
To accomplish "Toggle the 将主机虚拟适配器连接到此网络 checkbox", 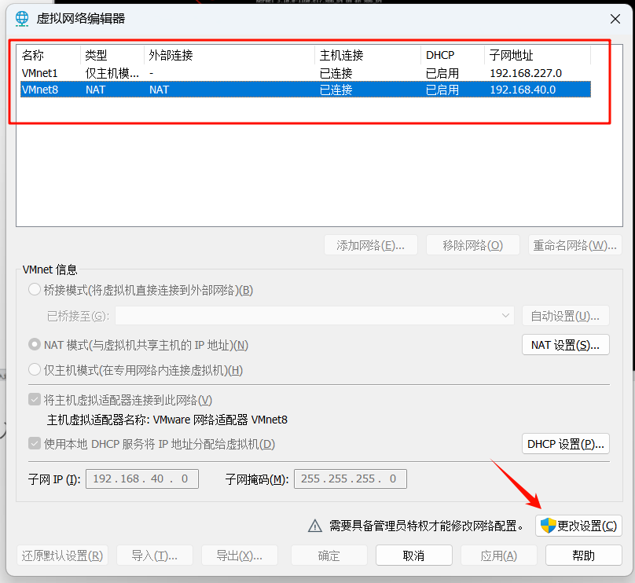I will pyautogui.click(x=35, y=399).
